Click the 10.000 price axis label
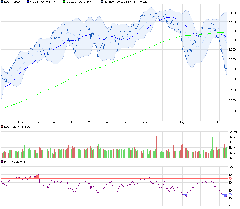The width and height of the screenshot is (240, 209). [233, 12]
